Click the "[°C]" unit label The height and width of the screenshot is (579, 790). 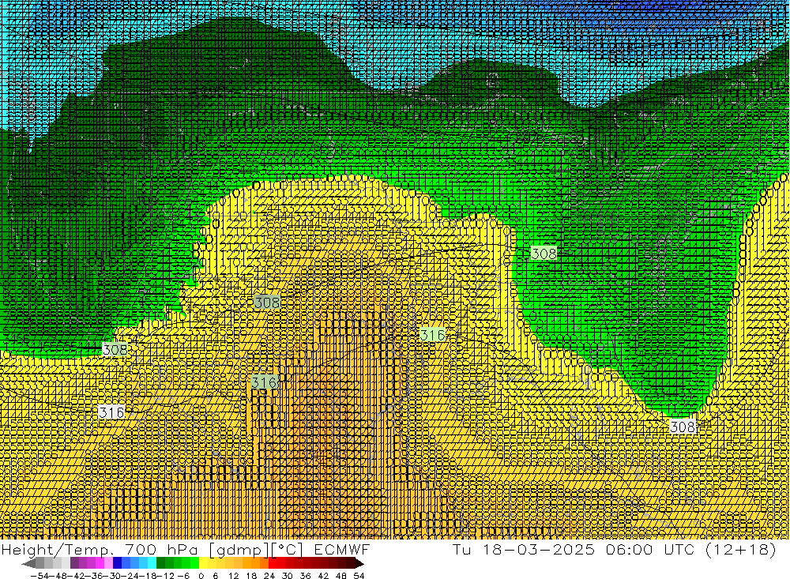(288, 550)
